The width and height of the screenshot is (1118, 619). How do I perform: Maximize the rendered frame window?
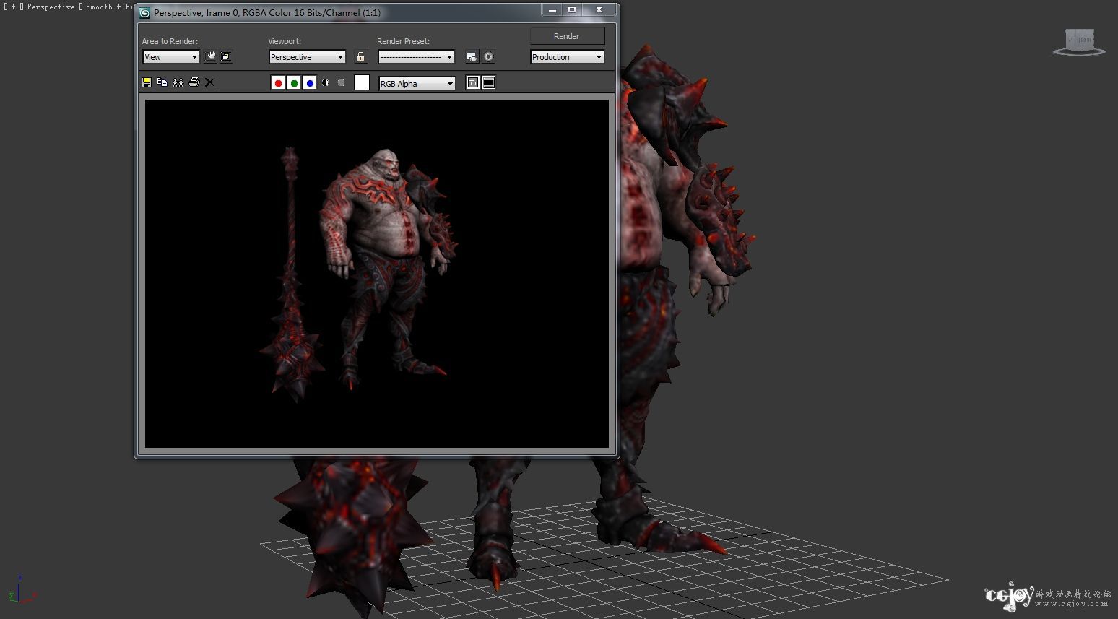click(x=572, y=10)
